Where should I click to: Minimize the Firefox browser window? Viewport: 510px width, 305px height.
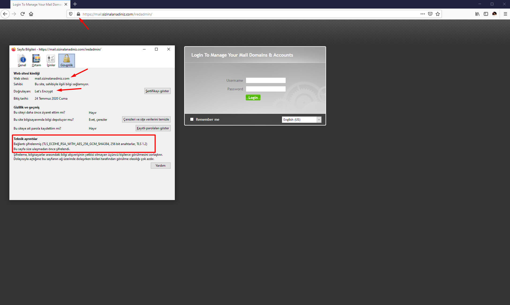[x=480, y=4]
